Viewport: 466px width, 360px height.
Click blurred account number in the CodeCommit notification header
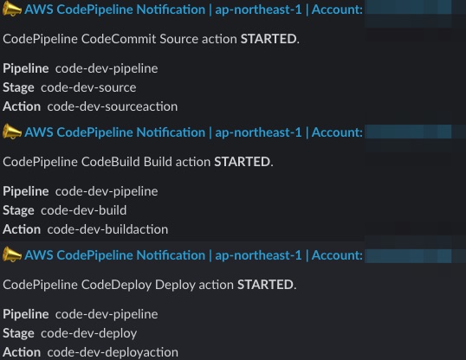coord(408,9)
